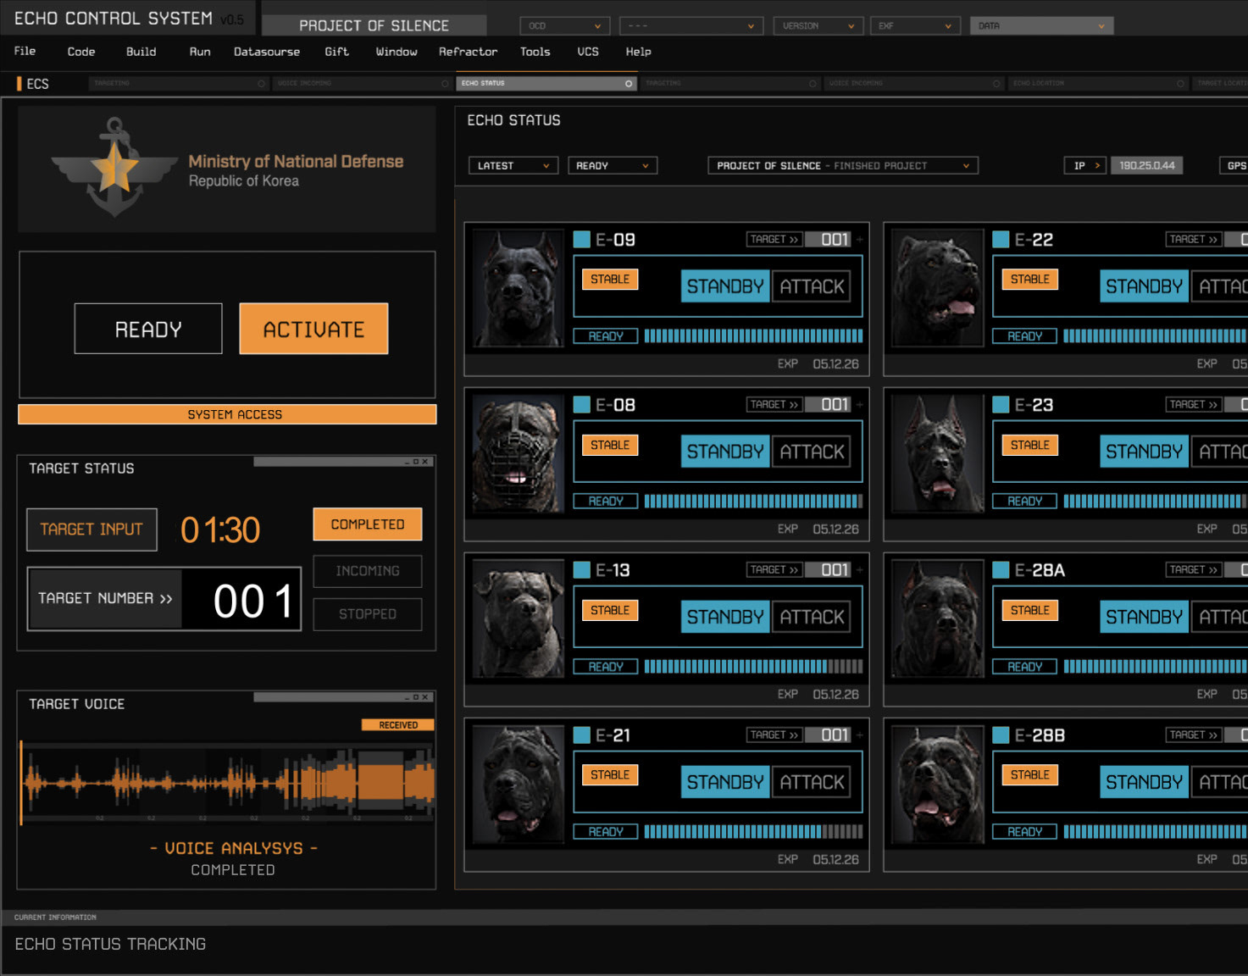Open the EXF dropdown
The image size is (1248, 976).
point(915,26)
